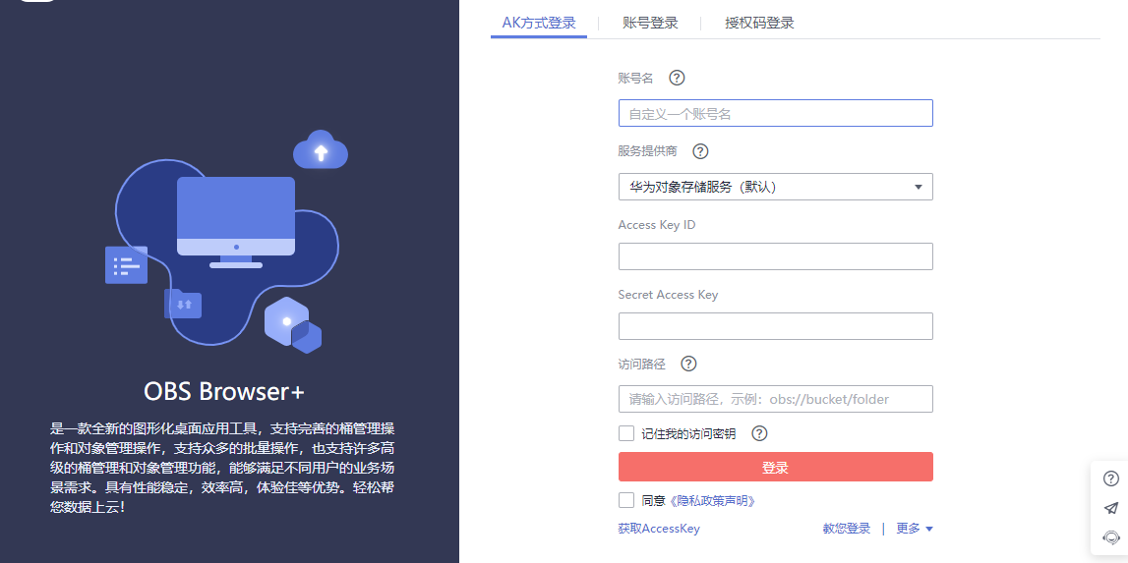This screenshot has width=1128, height=563.
Task: Click the help icon next to 账号名
Action: 677,78
